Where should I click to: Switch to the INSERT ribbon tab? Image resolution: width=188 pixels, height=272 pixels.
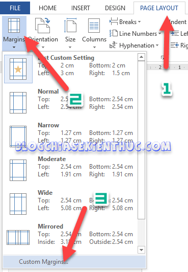tap(80, 8)
